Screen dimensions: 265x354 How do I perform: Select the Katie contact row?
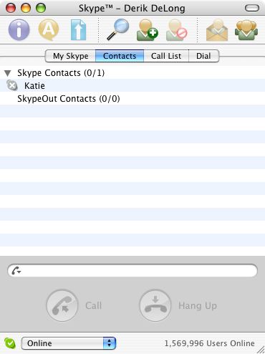(132, 85)
